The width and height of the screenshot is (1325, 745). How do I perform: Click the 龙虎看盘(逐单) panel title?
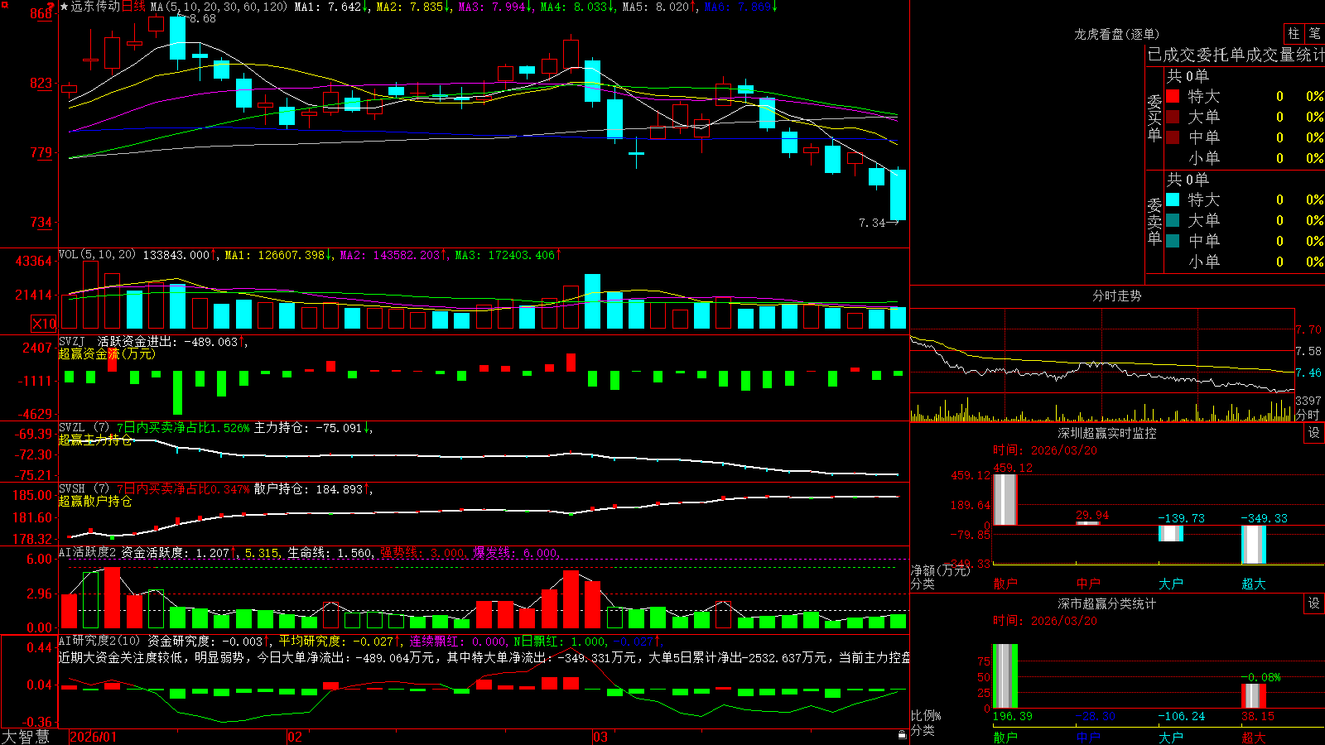tap(1117, 34)
